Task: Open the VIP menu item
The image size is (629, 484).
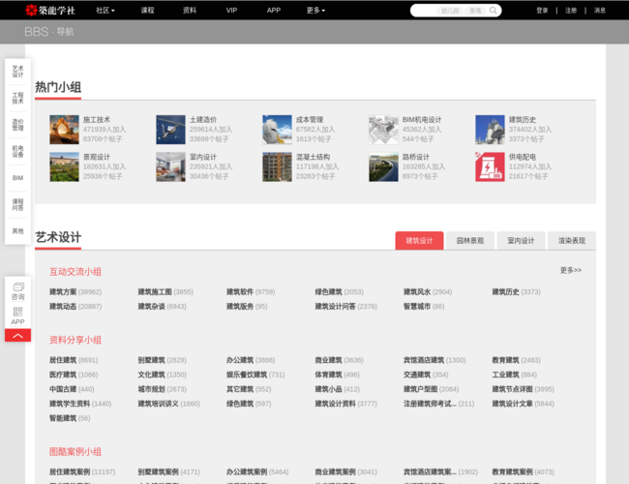Action: tap(231, 11)
